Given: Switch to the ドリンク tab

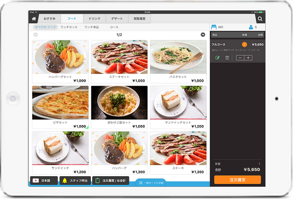Looking at the screenshot, I should point(94,19).
